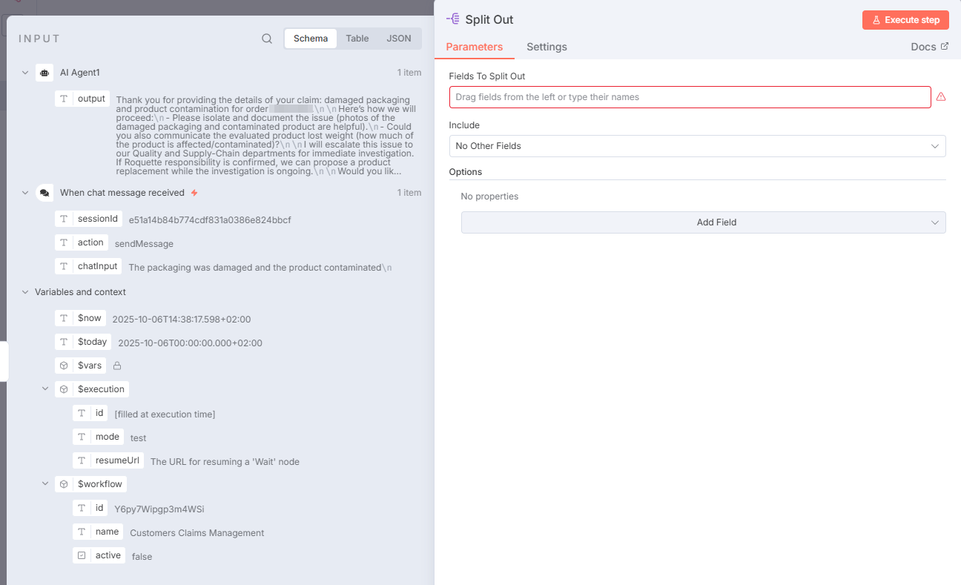Open the Include dropdown
The image size is (961, 585).
(x=697, y=146)
